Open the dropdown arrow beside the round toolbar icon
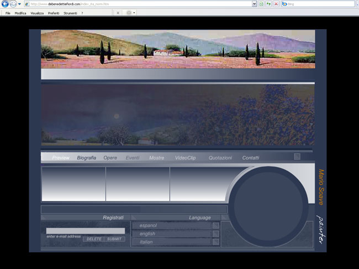Viewport: 359px width, 269px height. pos(134,13)
